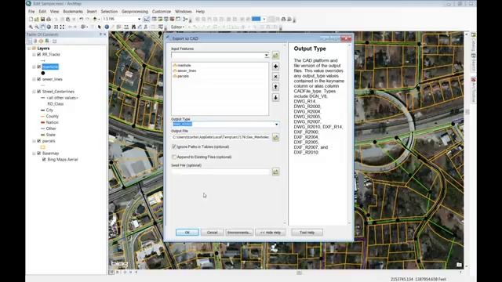Screen dimensions: 502x282
Task: Click Cancel in Export to CAD
Action: [213, 233]
